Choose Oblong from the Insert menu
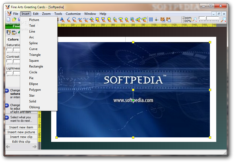Image resolution: width=234 pixels, height=162 pixels. click(x=39, y=107)
